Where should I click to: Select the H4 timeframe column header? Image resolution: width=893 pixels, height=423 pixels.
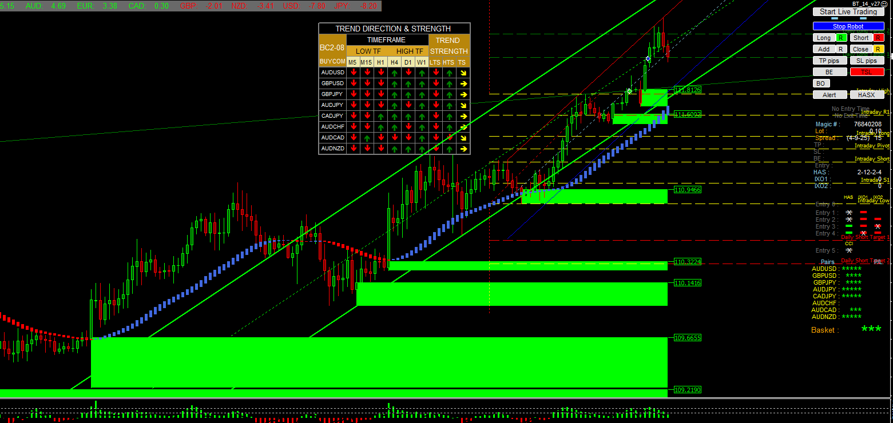tap(394, 62)
